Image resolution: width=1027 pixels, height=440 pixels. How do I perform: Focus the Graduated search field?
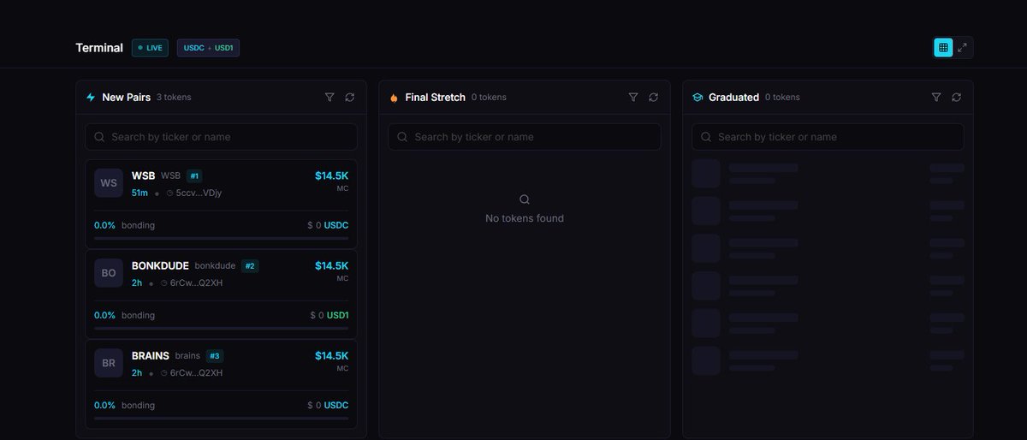pos(828,137)
